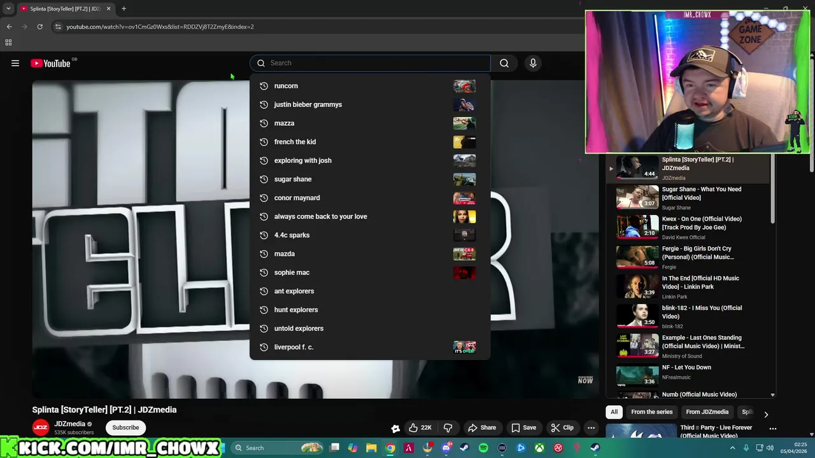Select the 'runcorn' search suggestion

point(370,86)
